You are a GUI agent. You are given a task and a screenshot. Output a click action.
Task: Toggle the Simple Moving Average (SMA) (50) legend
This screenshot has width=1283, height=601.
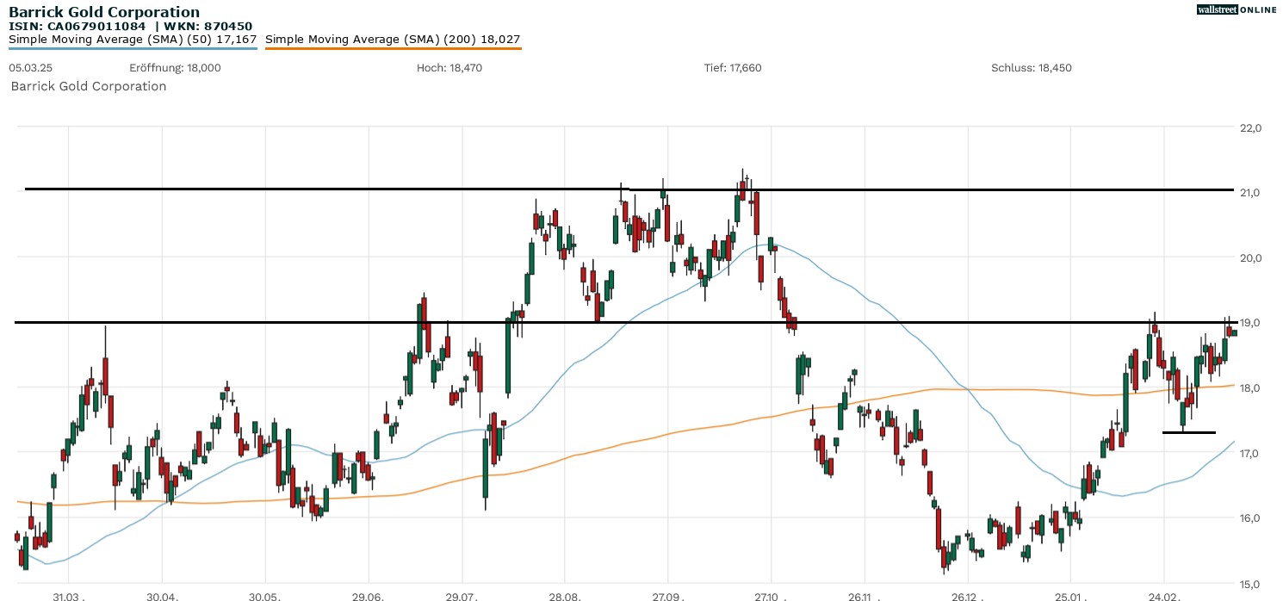point(129,39)
